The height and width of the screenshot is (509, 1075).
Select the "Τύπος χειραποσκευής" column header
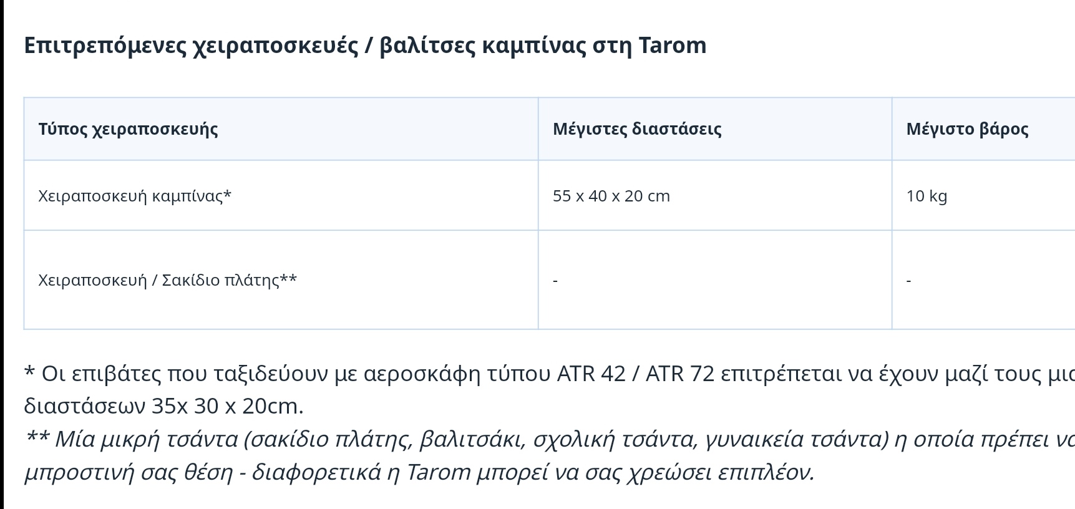[x=128, y=129]
